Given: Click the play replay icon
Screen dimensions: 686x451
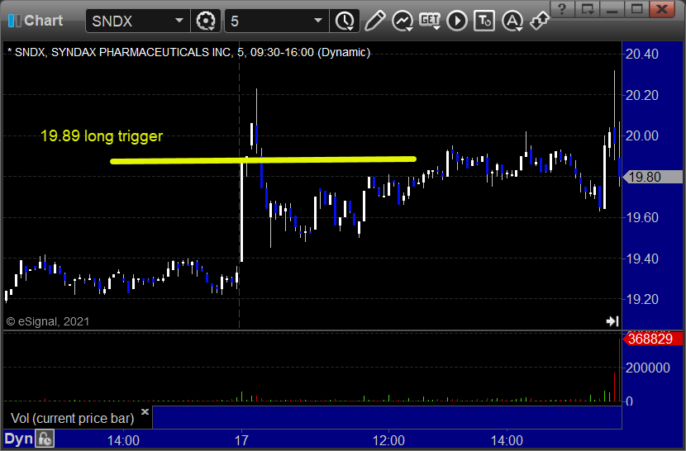Looking at the screenshot, I should tap(457, 21).
